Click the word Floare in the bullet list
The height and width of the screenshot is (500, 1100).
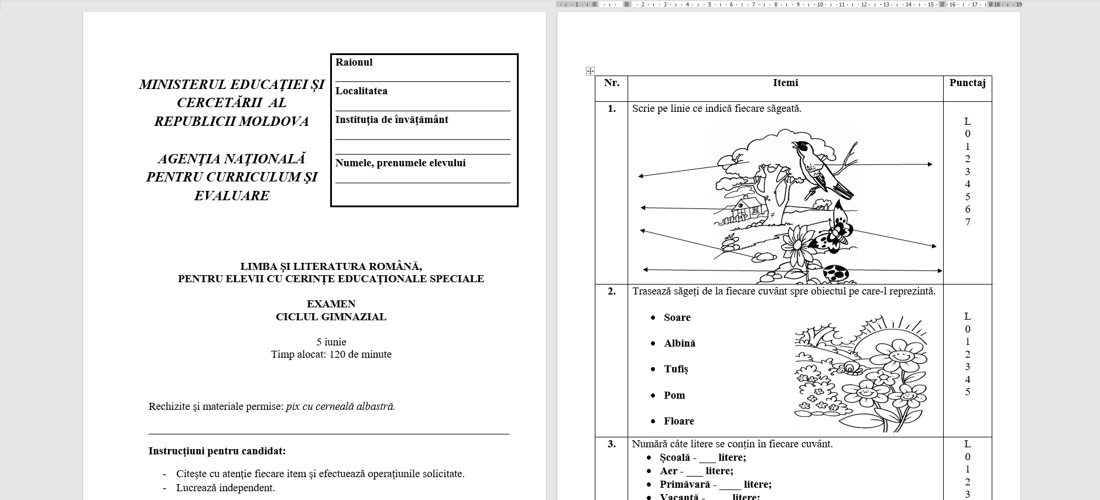pos(678,422)
